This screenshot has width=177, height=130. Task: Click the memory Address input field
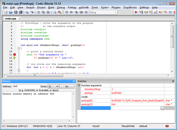click(26, 86)
